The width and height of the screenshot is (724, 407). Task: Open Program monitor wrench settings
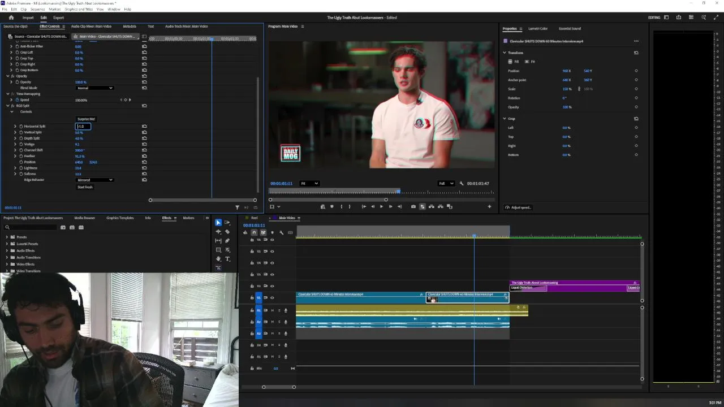tap(462, 183)
